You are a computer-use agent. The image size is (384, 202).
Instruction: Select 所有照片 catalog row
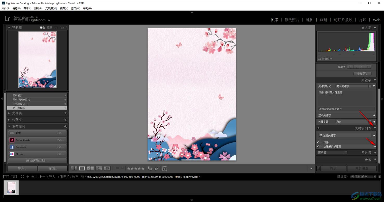37,96
